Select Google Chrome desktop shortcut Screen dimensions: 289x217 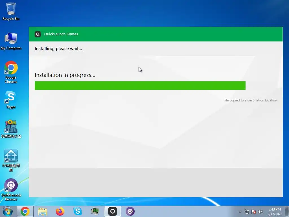coord(11,72)
